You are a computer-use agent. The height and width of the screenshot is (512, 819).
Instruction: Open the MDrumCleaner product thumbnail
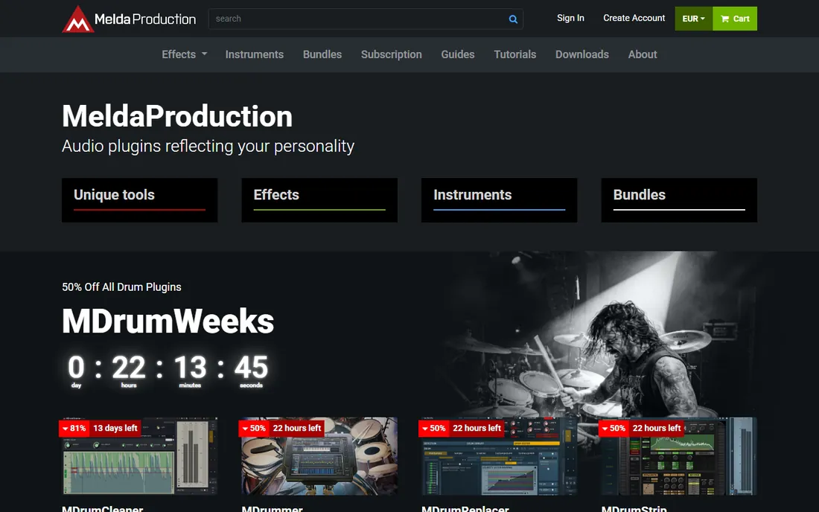tap(139, 456)
